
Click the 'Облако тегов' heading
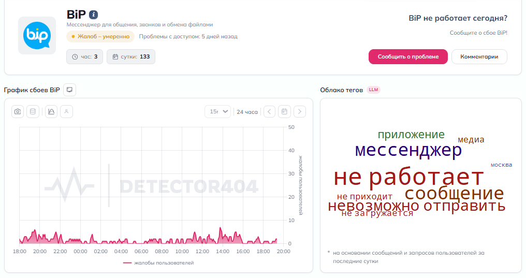[x=341, y=90]
